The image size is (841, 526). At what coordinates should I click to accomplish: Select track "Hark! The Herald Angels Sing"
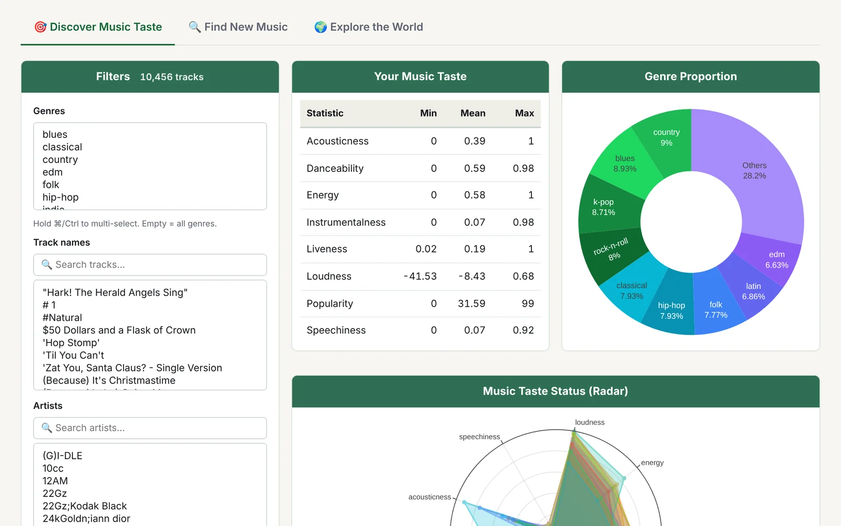click(x=150, y=292)
